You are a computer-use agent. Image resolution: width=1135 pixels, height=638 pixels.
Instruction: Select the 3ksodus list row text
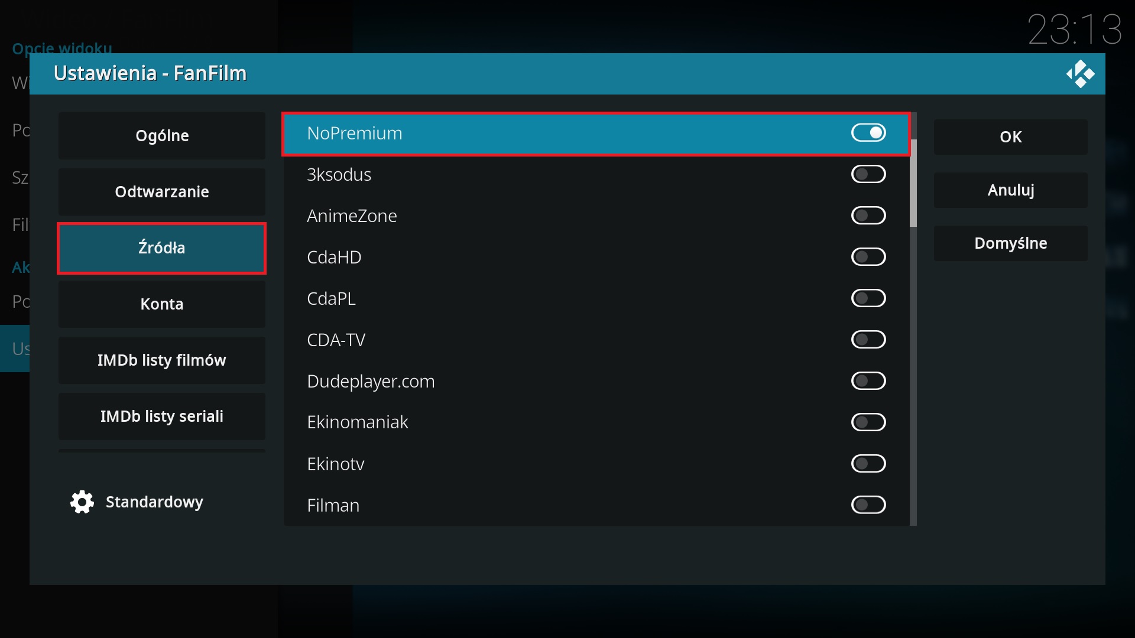pos(339,175)
